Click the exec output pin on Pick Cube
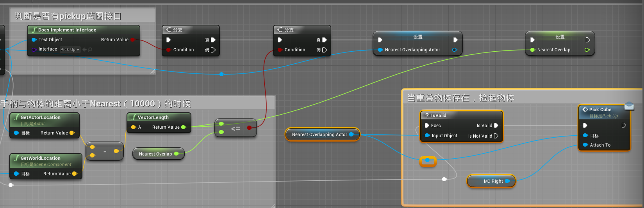 pos(624,126)
